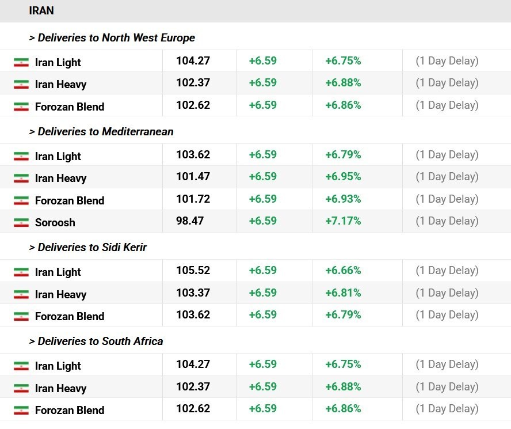Click flag icon next to Forozan Blend under North West Europe
Image resolution: width=511 pixels, height=429 pixels.
(x=21, y=107)
